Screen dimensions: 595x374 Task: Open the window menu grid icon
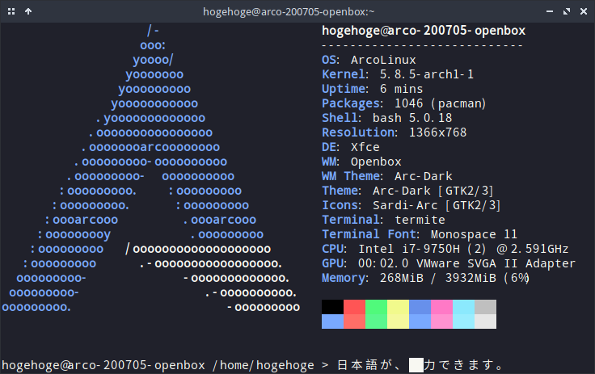pos(11,11)
